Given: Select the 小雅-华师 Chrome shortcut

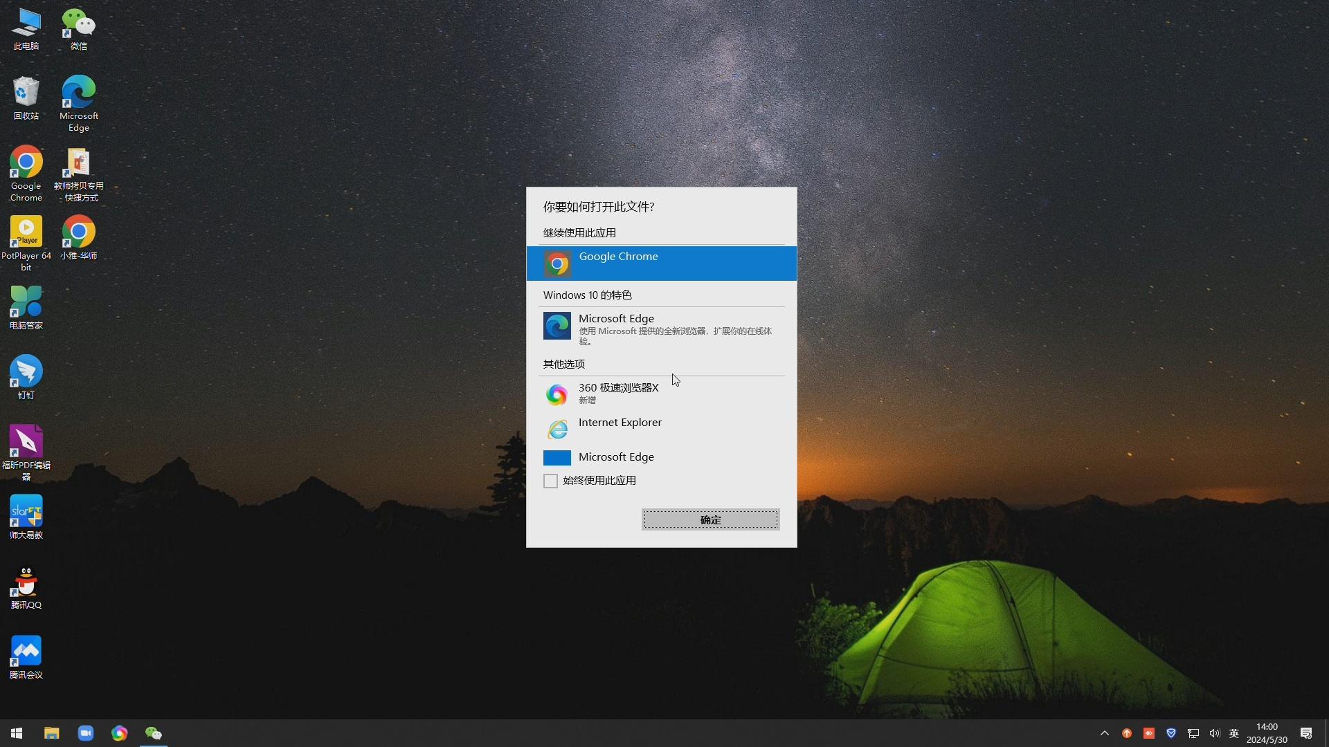Looking at the screenshot, I should [79, 238].
